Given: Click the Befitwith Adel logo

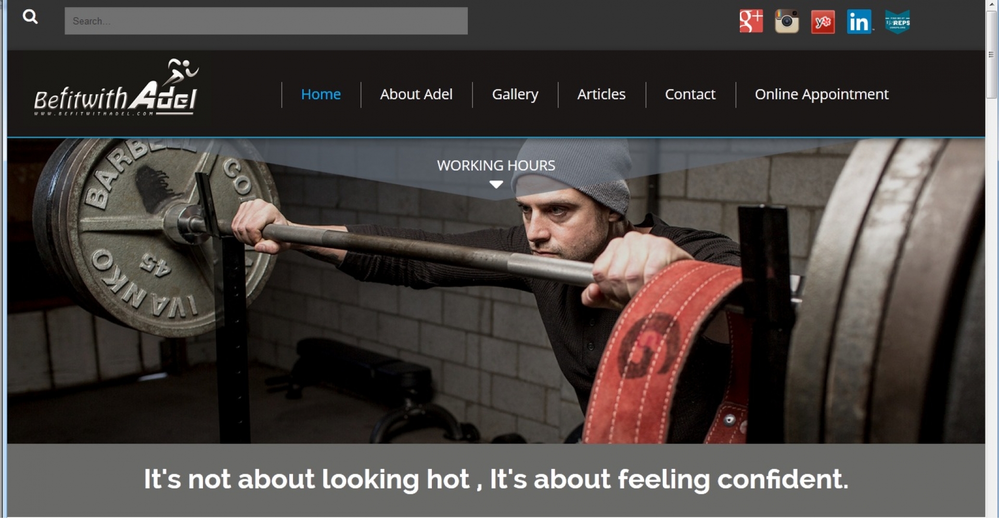Looking at the screenshot, I should [116, 87].
